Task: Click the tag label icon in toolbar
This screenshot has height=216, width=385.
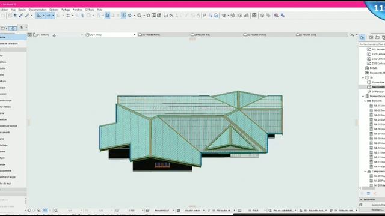Action: 268,16
